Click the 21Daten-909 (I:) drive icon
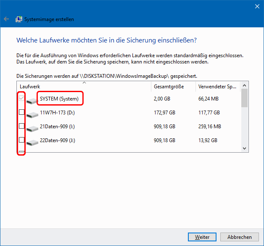The image size is (264, 246). coord(32,128)
